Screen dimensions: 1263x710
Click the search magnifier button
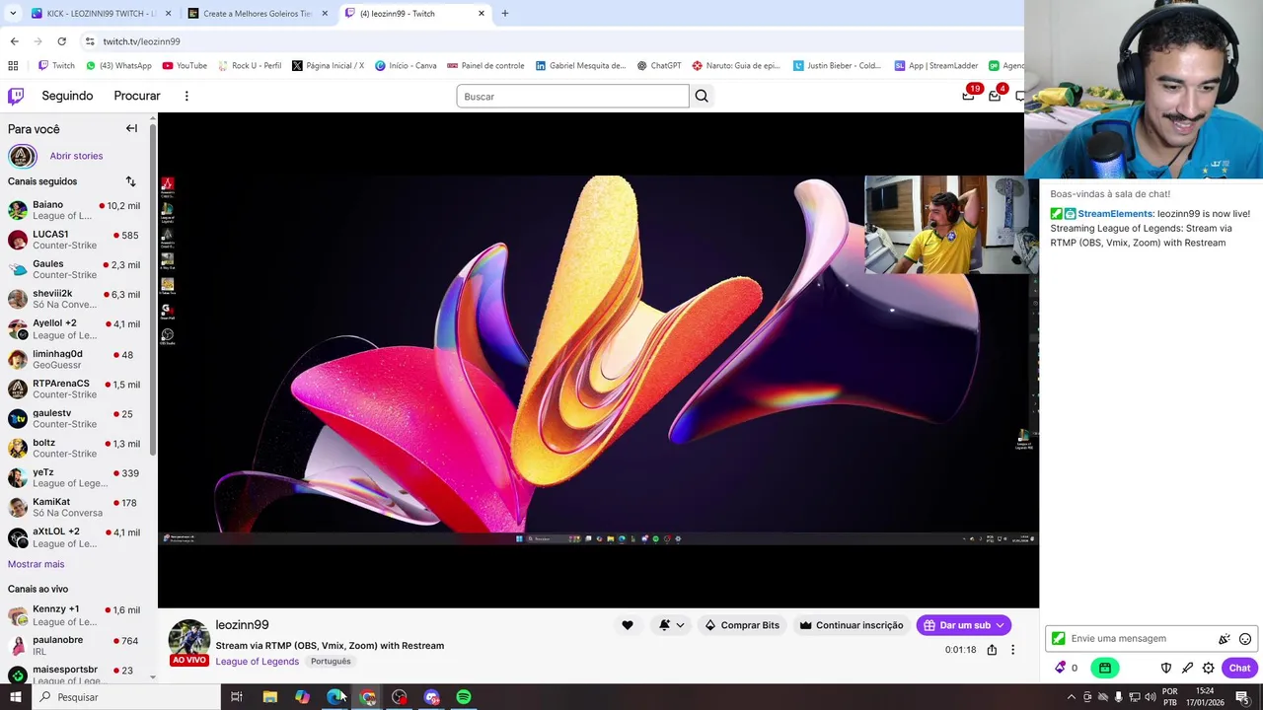coord(702,97)
